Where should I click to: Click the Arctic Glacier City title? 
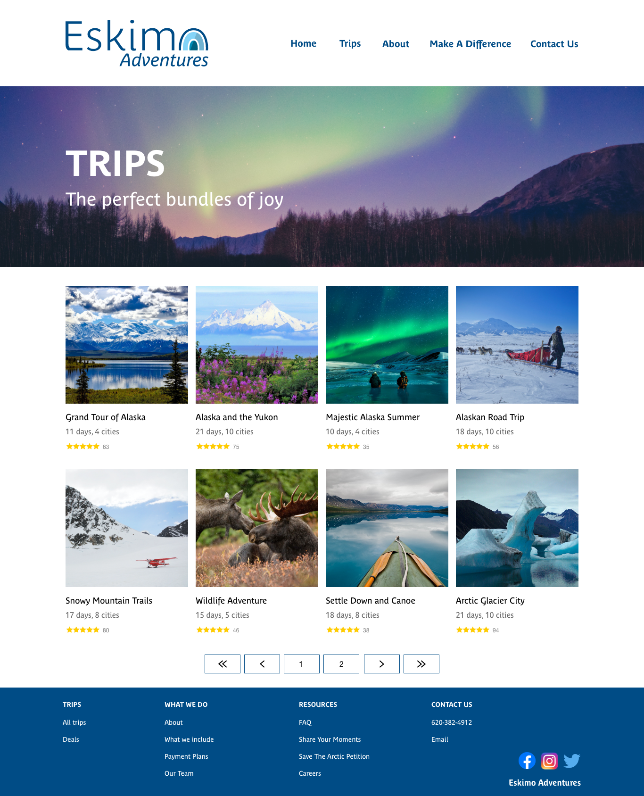click(x=490, y=601)
